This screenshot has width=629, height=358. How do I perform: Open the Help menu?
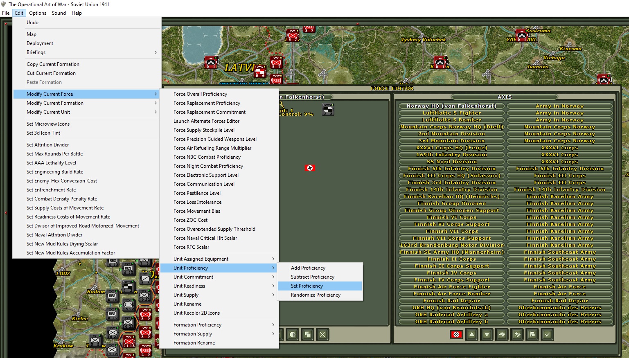[77, 13]
